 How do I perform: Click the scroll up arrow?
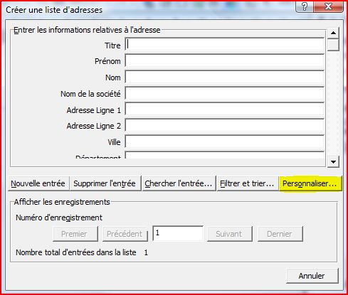coord(333,33)
